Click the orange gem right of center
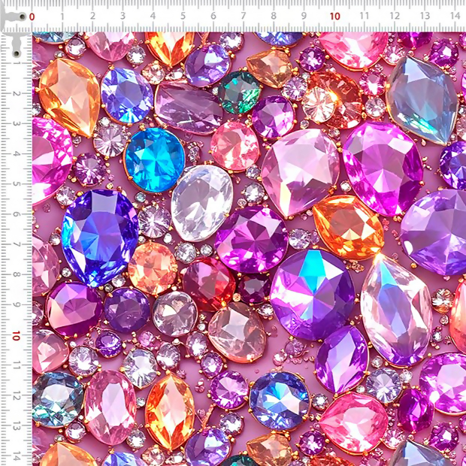Image resolution: width=466 pixels, height=466 pixels. coord(347,227)
